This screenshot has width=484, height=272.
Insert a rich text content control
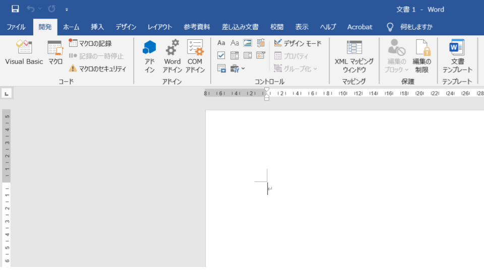pyautogui.click(x=221, y=43)
